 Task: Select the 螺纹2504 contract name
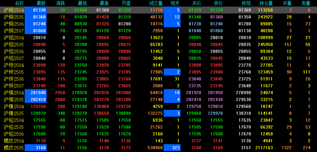pos(14,141)
